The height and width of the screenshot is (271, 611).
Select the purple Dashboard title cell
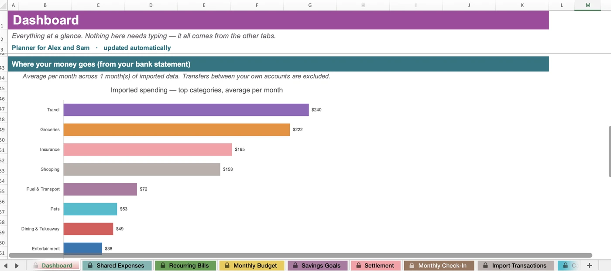point(278,20)
